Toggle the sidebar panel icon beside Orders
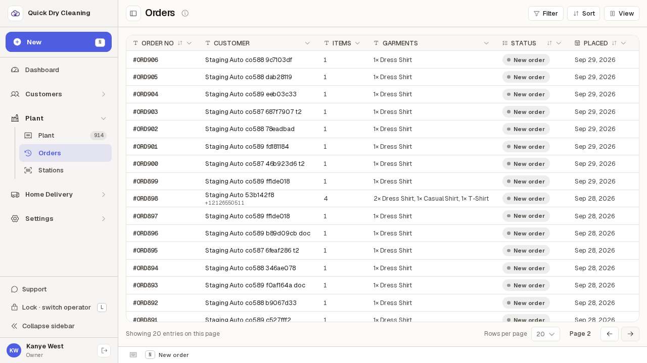 pyautogui.click(x=133, y=13)
